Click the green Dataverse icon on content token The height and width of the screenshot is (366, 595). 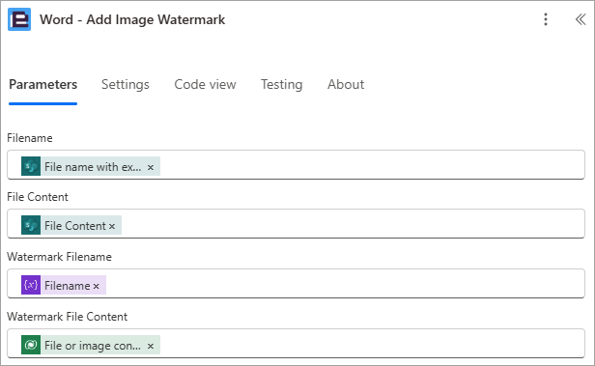pos(31,345)
